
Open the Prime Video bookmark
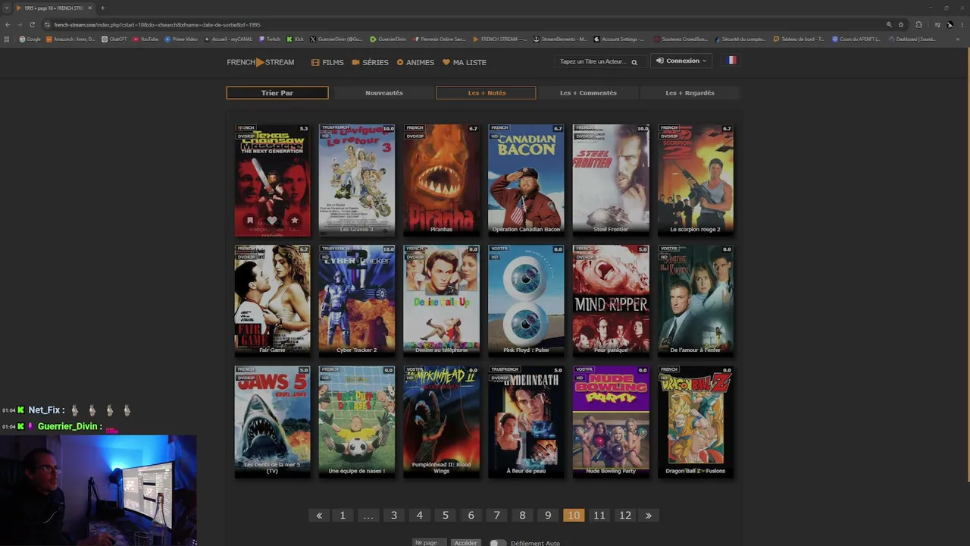(x=181, y=39)
